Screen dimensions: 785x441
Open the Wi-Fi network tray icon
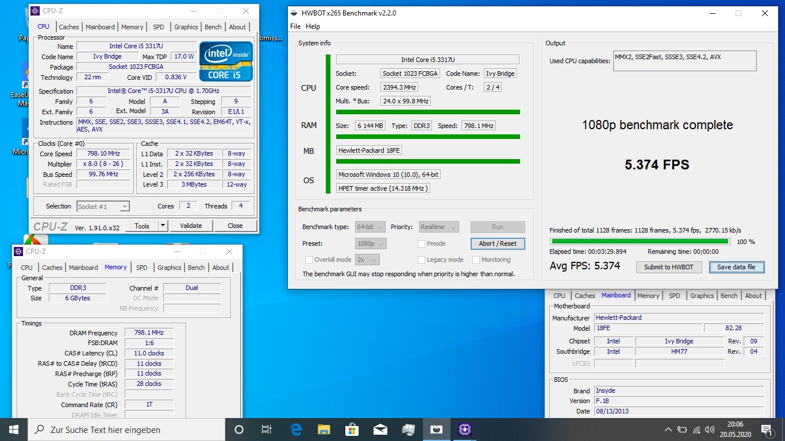click(x=697, y=429)
